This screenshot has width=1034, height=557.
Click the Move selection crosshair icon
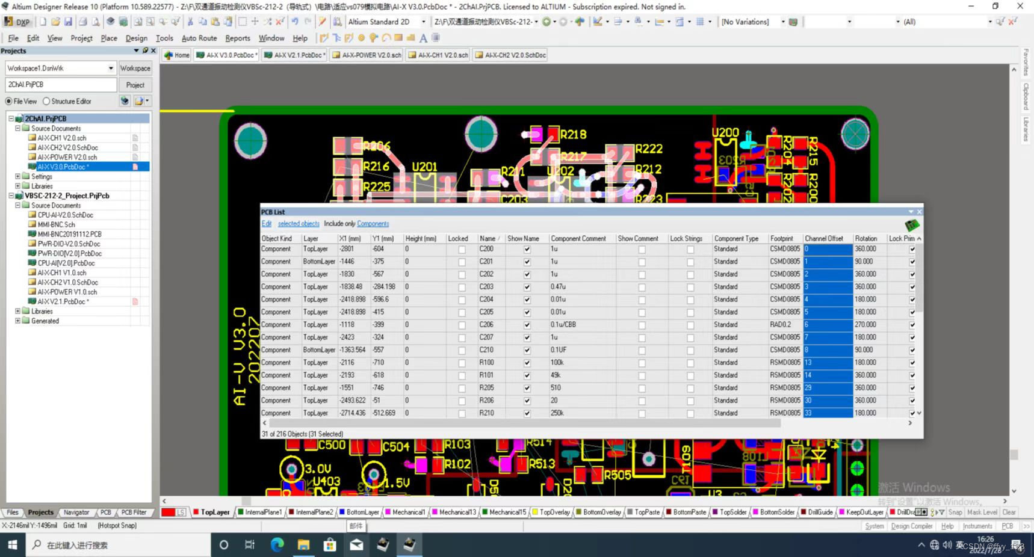(255, 22)
